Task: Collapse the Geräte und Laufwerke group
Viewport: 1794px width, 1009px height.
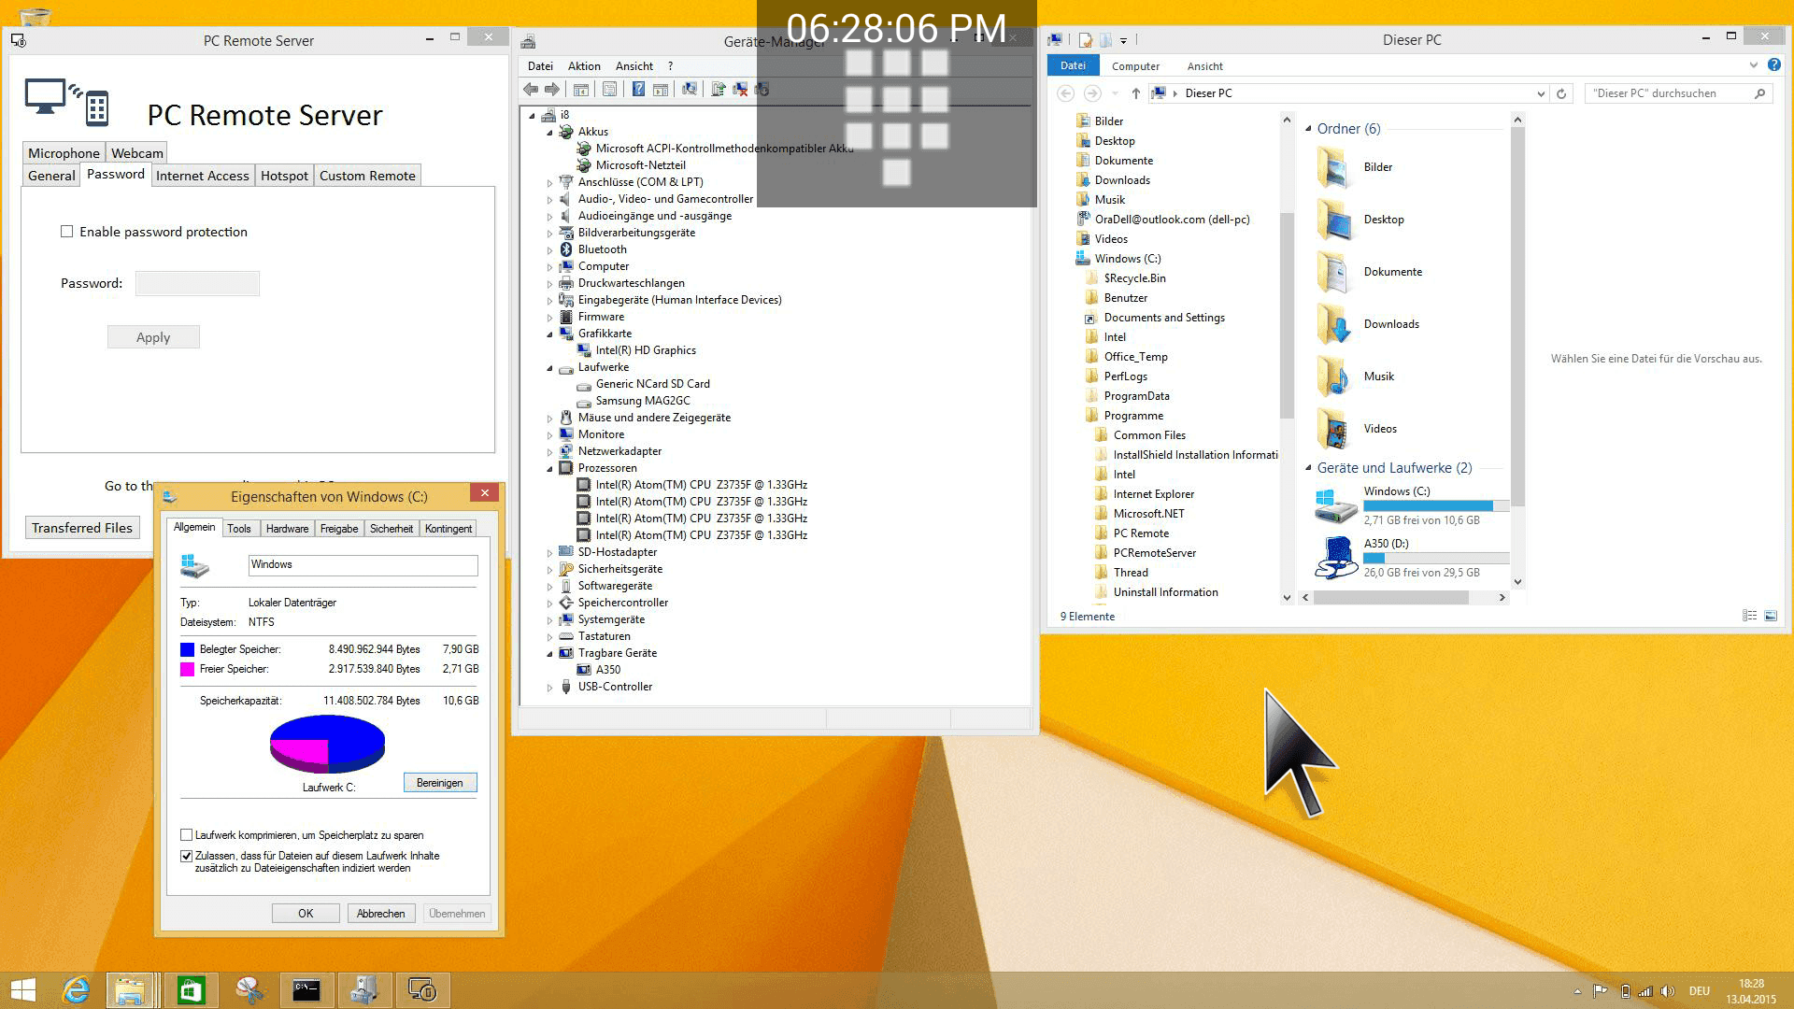Action: click(x=1308, y=468)
